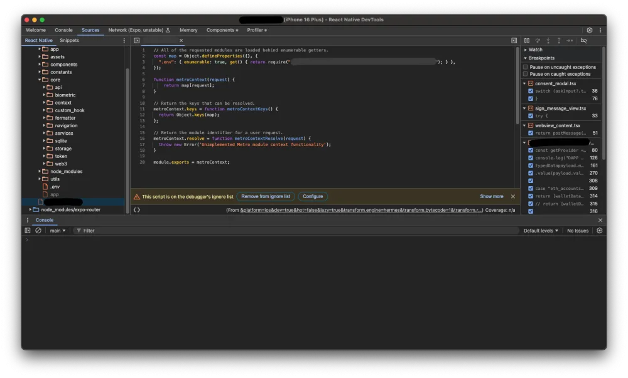This screenshot has height=378, width=628.
Task: Click the clear console icon
Action: (x=38, y=231)
